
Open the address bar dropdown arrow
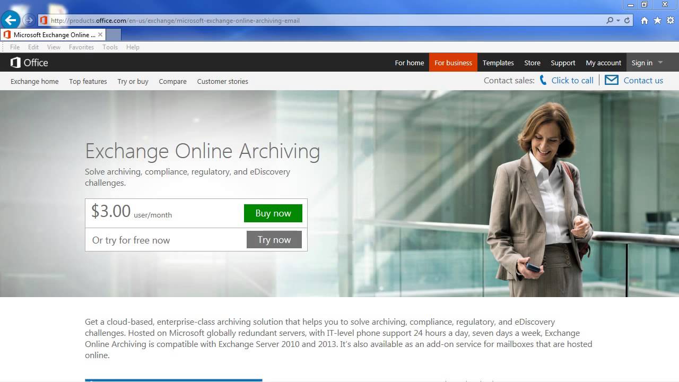(618, 20)
